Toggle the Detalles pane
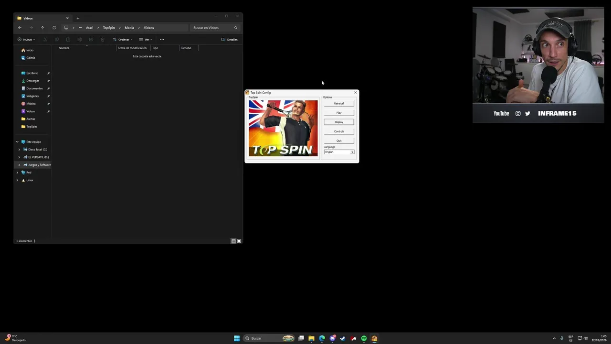Viewport: 611px width, 344px height. click(230, 40)
